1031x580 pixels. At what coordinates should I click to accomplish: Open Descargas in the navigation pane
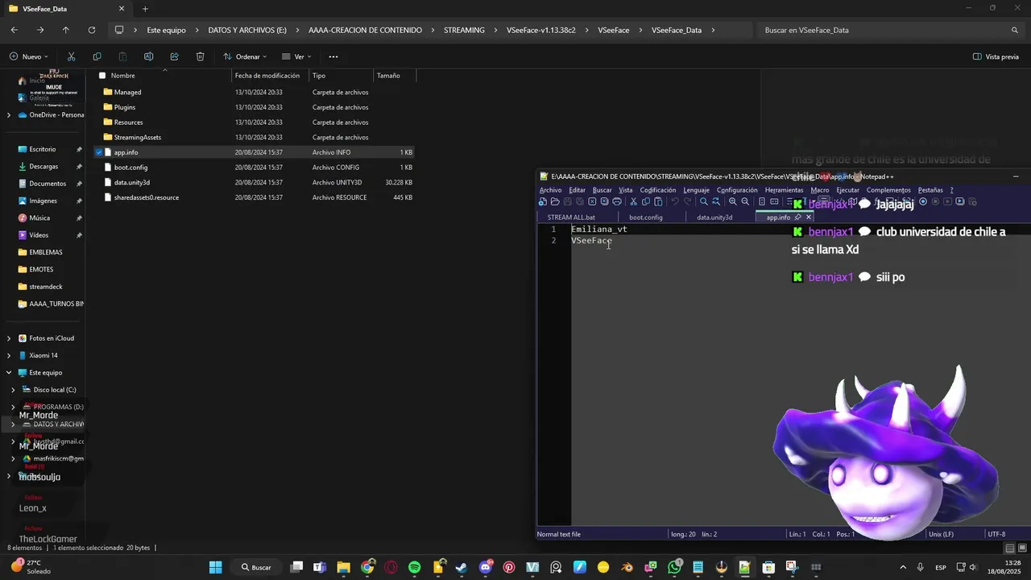click(x=43, y=167)
